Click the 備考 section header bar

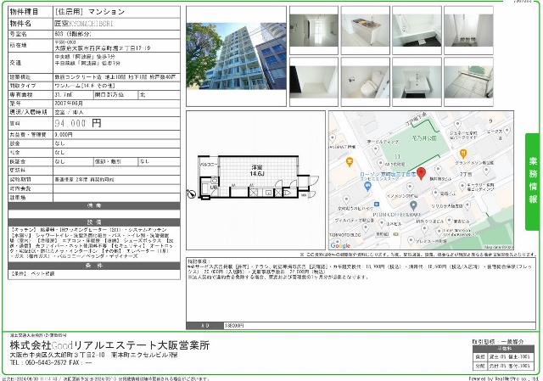(94, 205)
